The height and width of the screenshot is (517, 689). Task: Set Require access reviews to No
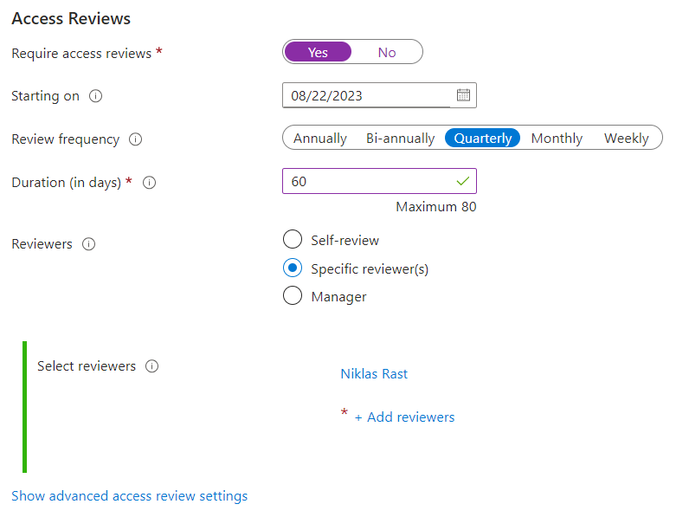click(387, 52)
